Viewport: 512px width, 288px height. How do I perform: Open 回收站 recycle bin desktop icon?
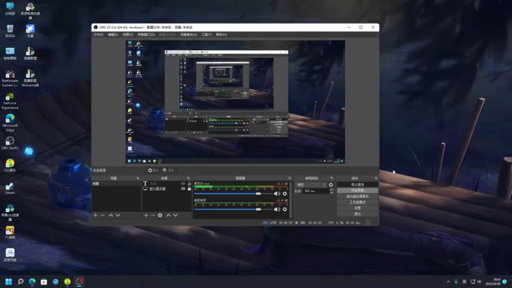[x=10, y=31]
